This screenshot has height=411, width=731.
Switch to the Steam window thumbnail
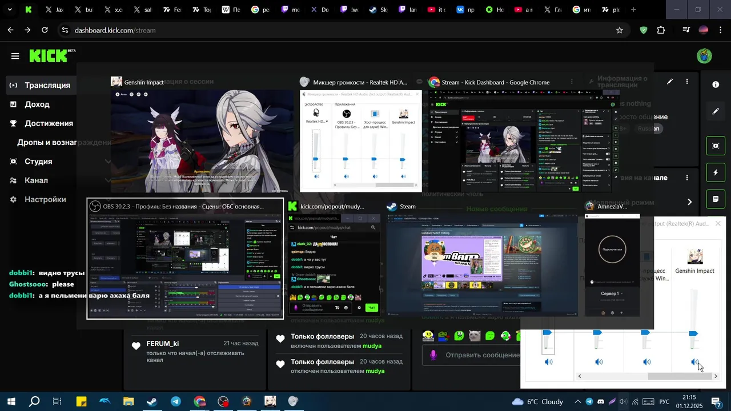pos(482,265)
